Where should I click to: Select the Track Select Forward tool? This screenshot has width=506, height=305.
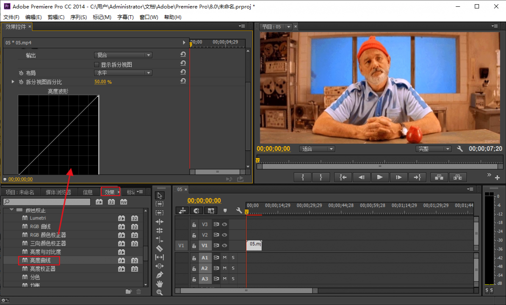(160, 204)
